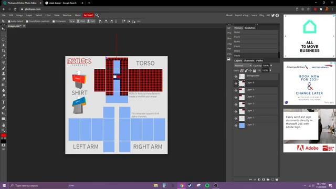336x189 pixels.
Task: Select the Eyedropper tool
Action: (4, 56)
